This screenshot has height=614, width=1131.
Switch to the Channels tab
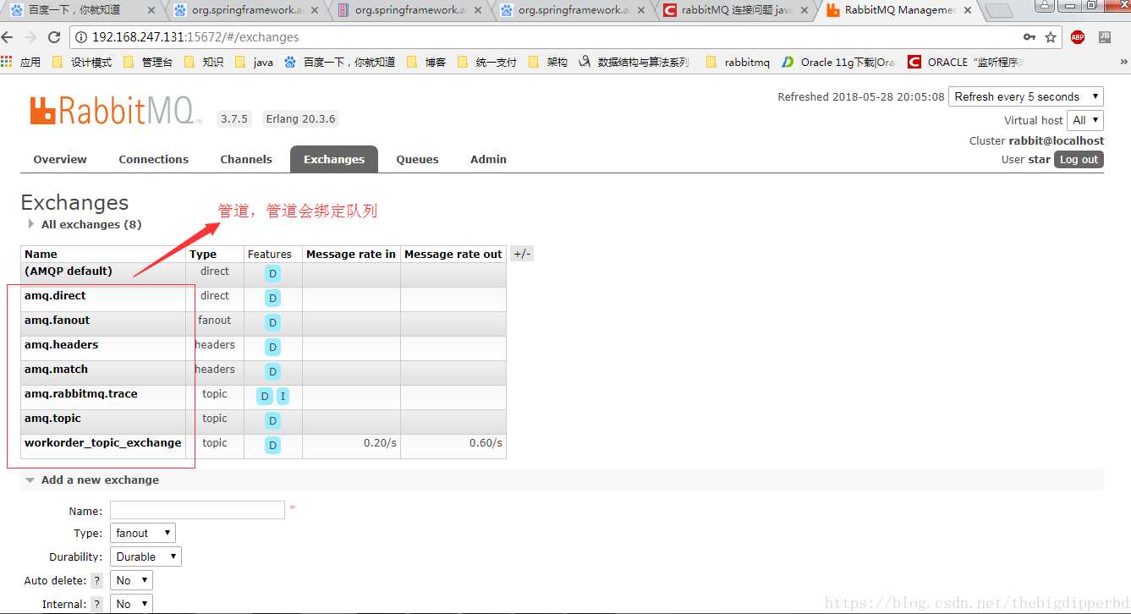[x=246, y=159]
